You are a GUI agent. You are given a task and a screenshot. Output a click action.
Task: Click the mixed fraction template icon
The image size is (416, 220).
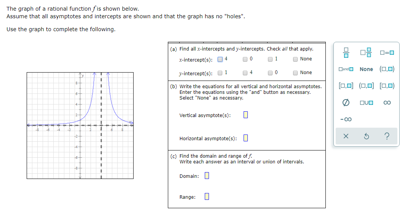click(366, 52)
